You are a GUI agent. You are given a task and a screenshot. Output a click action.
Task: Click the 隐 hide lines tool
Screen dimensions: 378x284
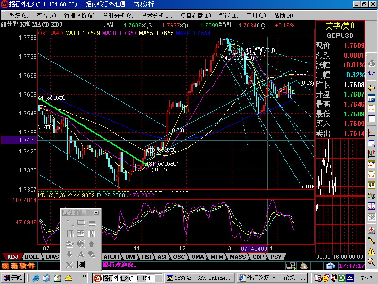tap(81, 265)
